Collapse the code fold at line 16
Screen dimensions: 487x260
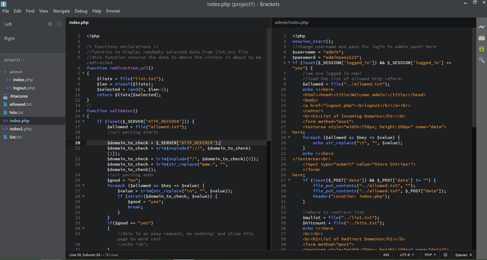pyautogui.click(x=84, y=121)
